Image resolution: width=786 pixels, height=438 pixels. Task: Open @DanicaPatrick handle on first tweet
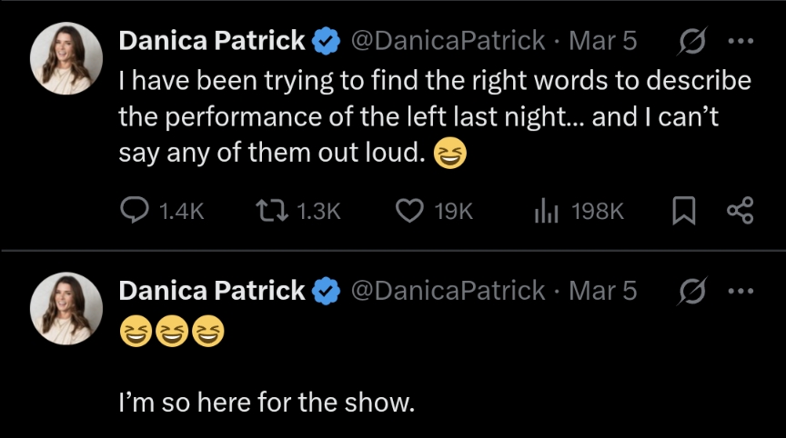(x=448, y=41)
